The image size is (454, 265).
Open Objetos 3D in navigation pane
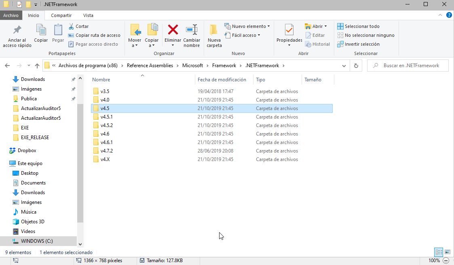click(32, 222)
